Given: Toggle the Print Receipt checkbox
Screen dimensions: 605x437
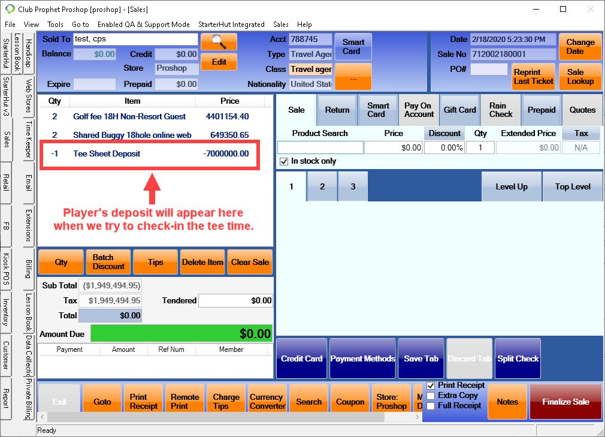Looking at the screenshot, I should 431,385.
